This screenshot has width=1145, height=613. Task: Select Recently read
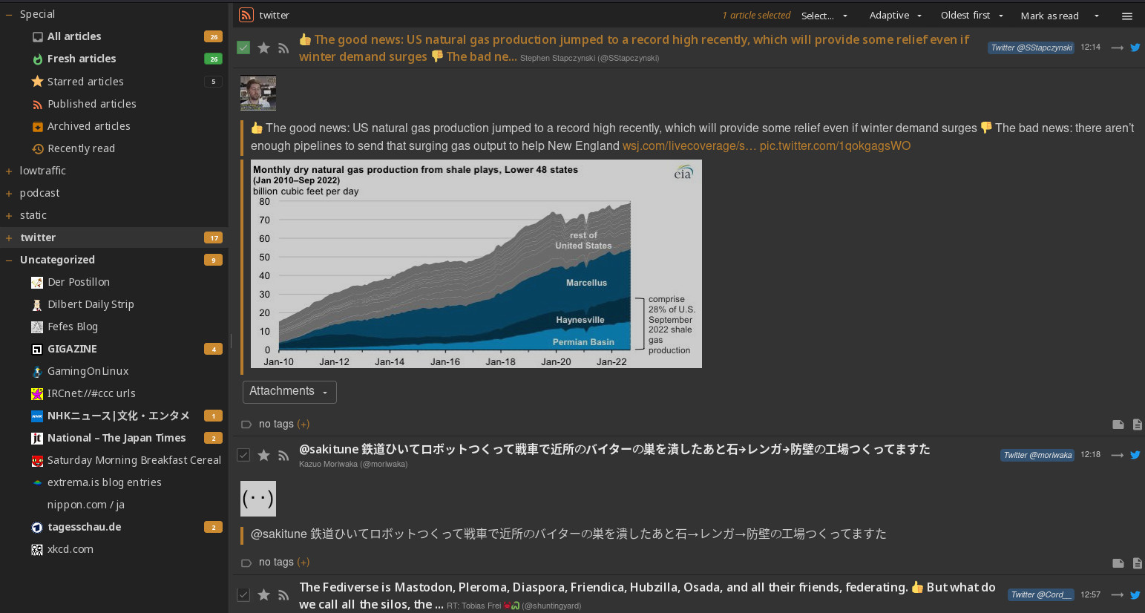point(81,148)
